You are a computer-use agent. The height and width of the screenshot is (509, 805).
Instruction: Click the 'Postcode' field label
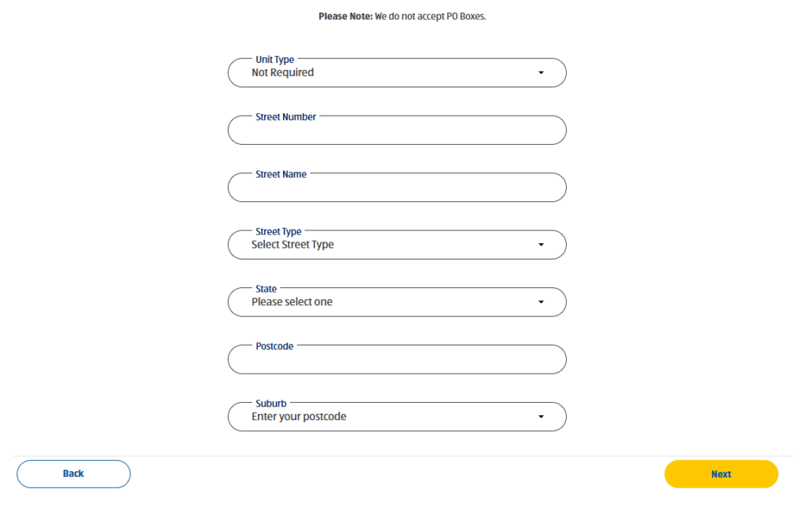tap(274, 346)
